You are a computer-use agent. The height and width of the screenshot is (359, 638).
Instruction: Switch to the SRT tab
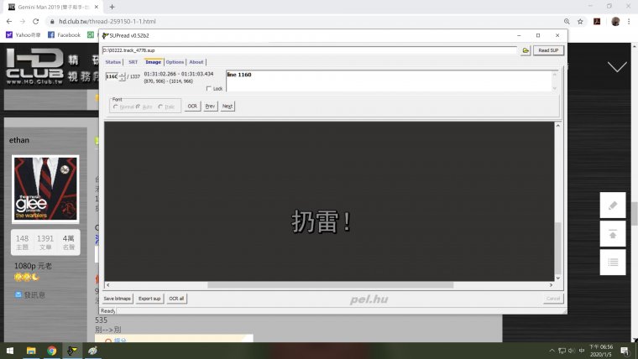point(133,62)
